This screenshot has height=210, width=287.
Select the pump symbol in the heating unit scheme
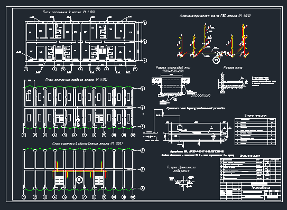click(180, 127)
